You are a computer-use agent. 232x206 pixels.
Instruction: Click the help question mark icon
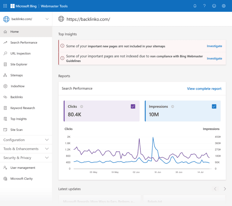[205, 6]
